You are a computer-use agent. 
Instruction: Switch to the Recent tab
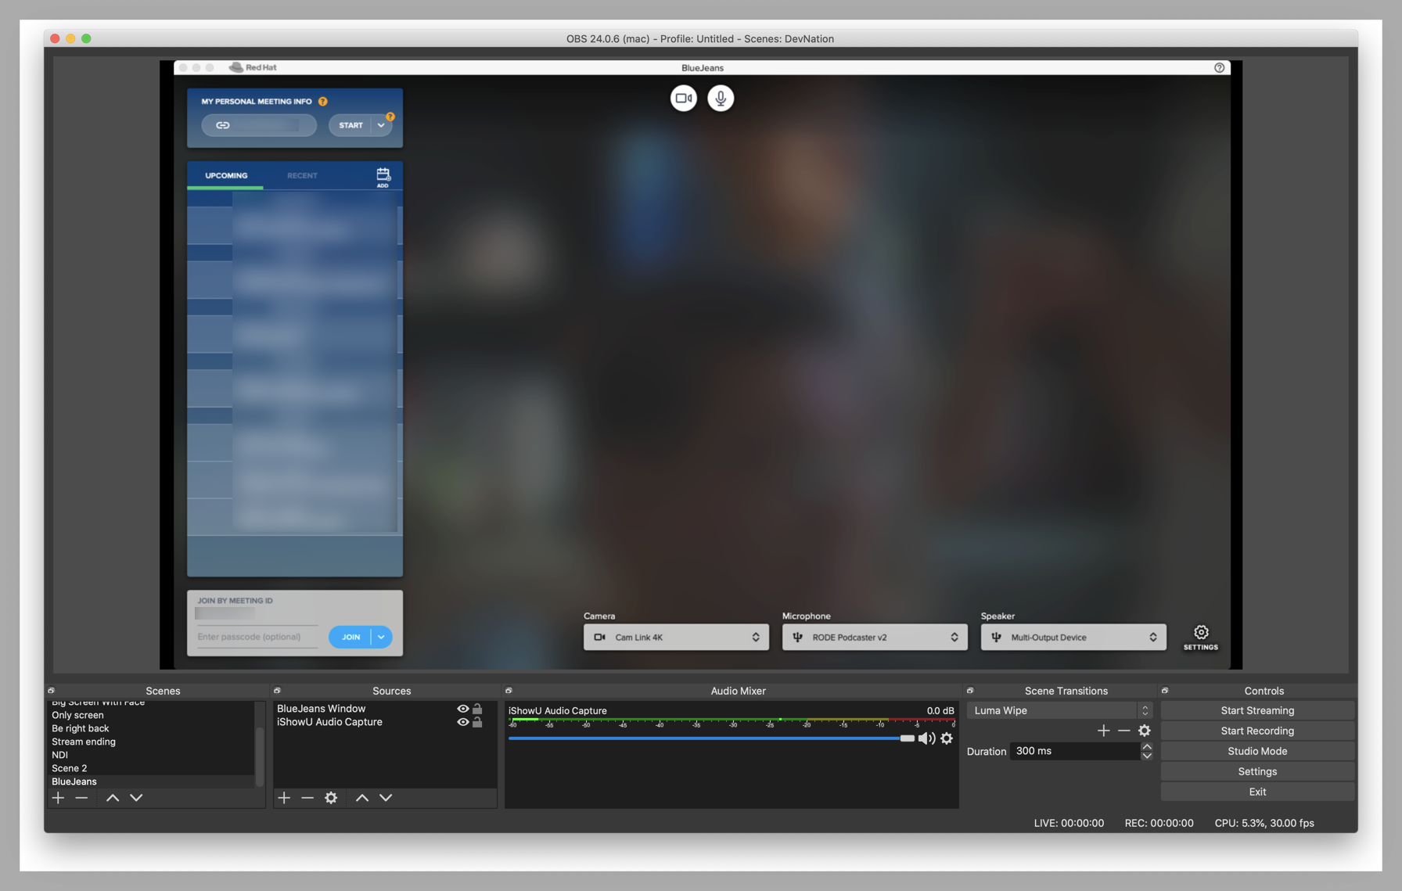[x=302, y=176]
